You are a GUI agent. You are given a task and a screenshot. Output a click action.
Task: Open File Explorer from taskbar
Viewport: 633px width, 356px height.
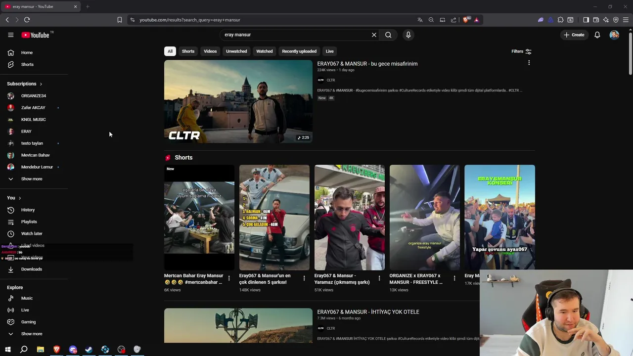click(x=41, y=350)
